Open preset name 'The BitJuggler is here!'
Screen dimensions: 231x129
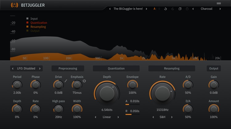click(128, 9)
